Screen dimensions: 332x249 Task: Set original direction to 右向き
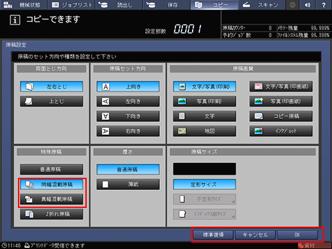tap(128, 131)
